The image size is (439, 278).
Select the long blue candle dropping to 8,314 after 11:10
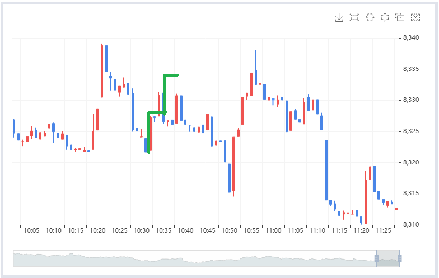[326, 170]
